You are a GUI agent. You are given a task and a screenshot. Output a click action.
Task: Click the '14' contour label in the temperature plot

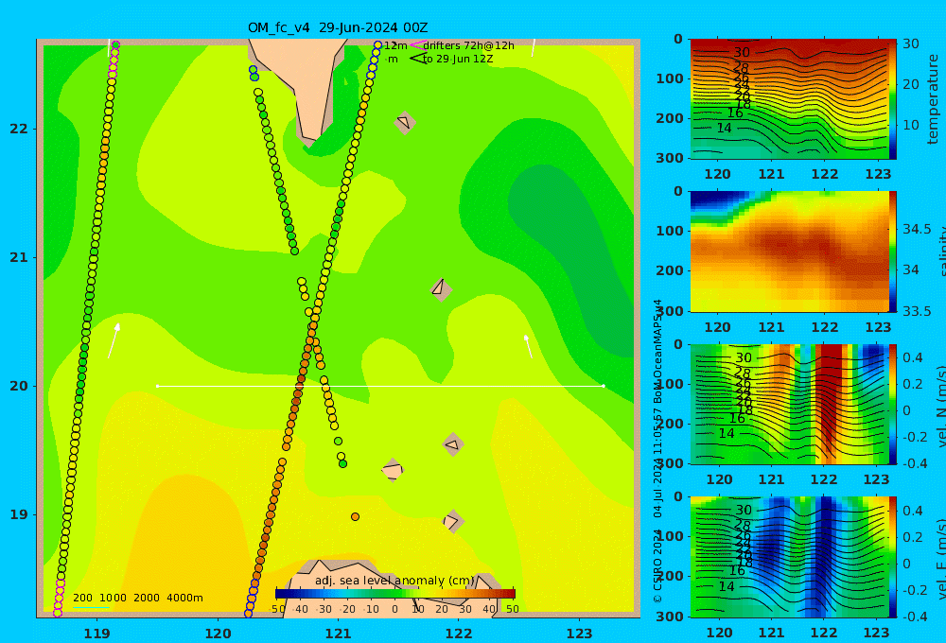point(724,128)
